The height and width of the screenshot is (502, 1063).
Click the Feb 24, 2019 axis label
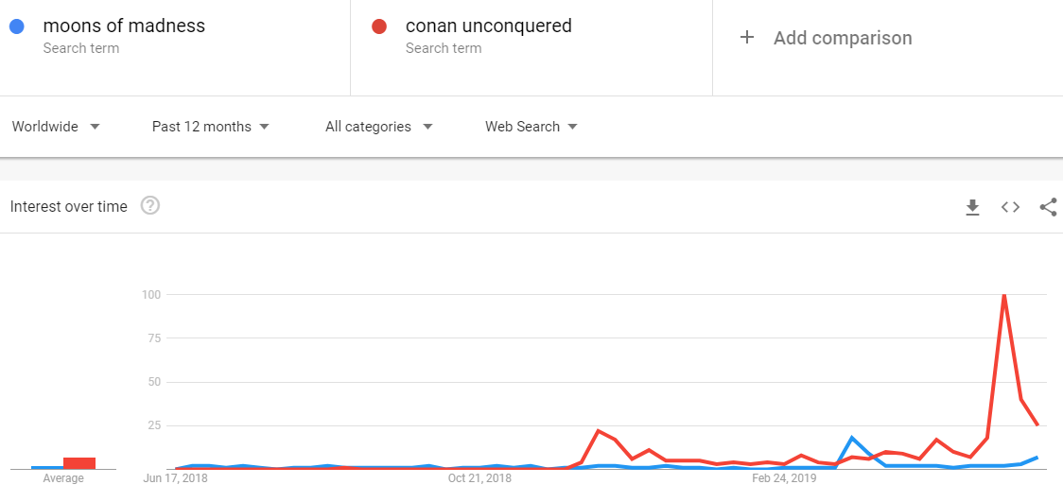[785, 479]
